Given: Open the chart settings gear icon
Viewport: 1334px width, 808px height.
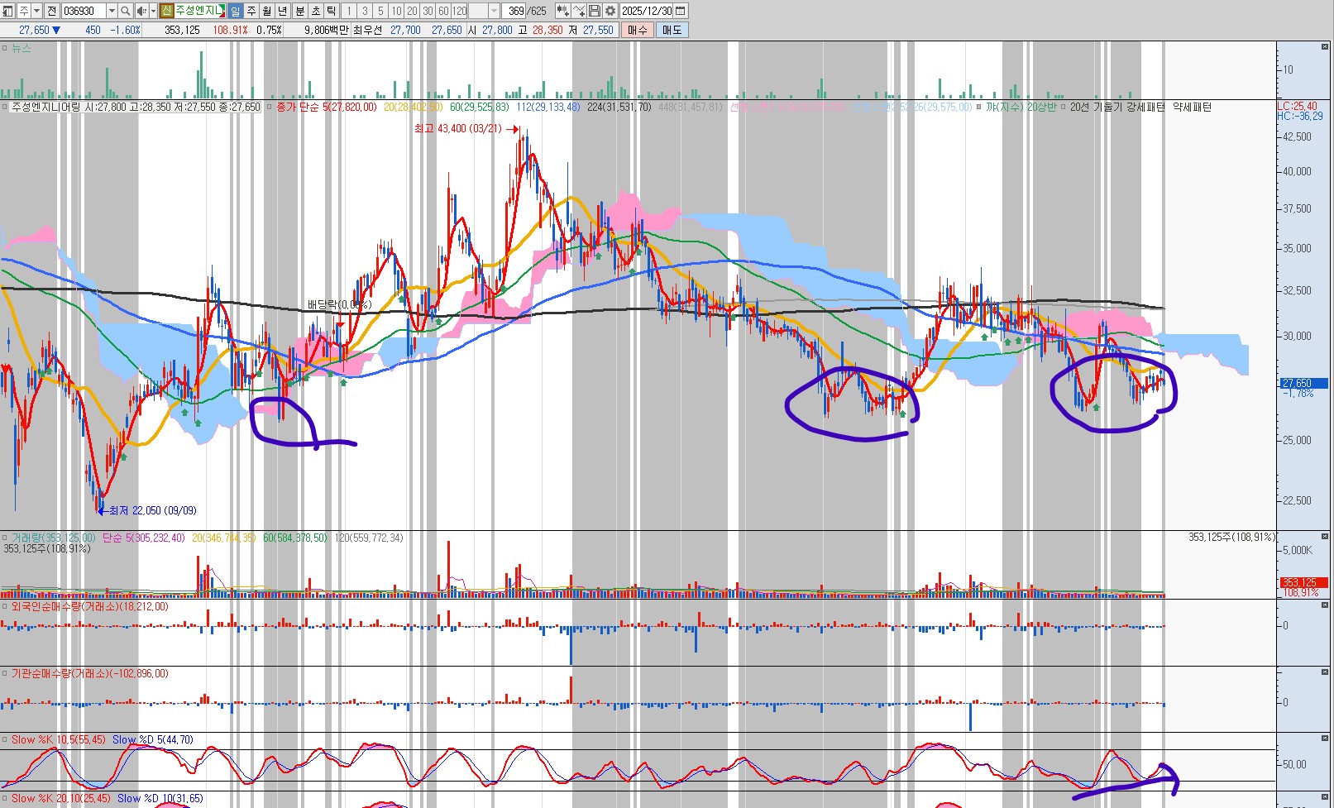Looking at the screenshot, I should 610,11.
